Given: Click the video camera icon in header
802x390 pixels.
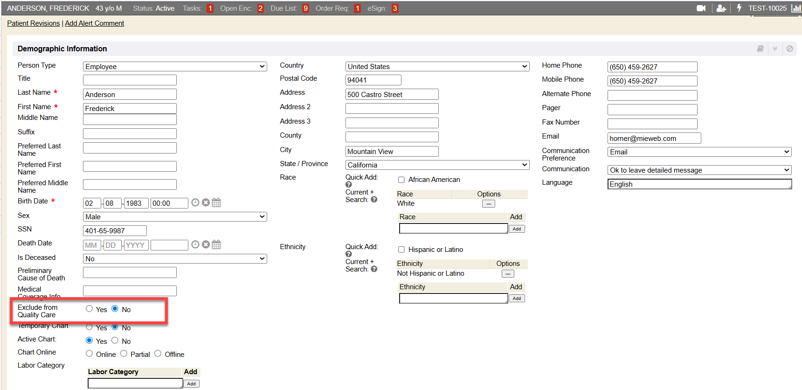Looking at the screenshot, I should point(701,8).
